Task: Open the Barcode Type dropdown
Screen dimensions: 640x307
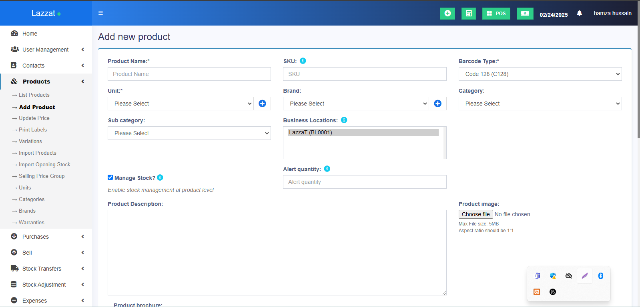Action: [x=540, y=74]
